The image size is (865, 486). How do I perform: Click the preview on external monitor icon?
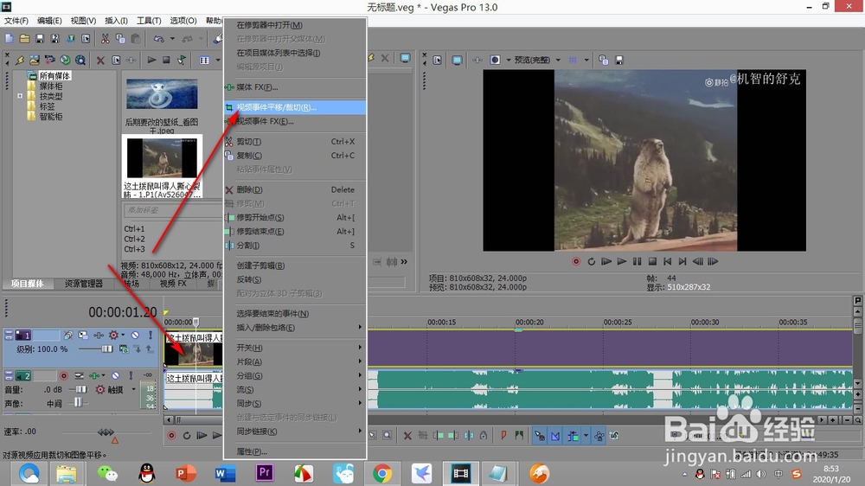[x=457, y=61]
